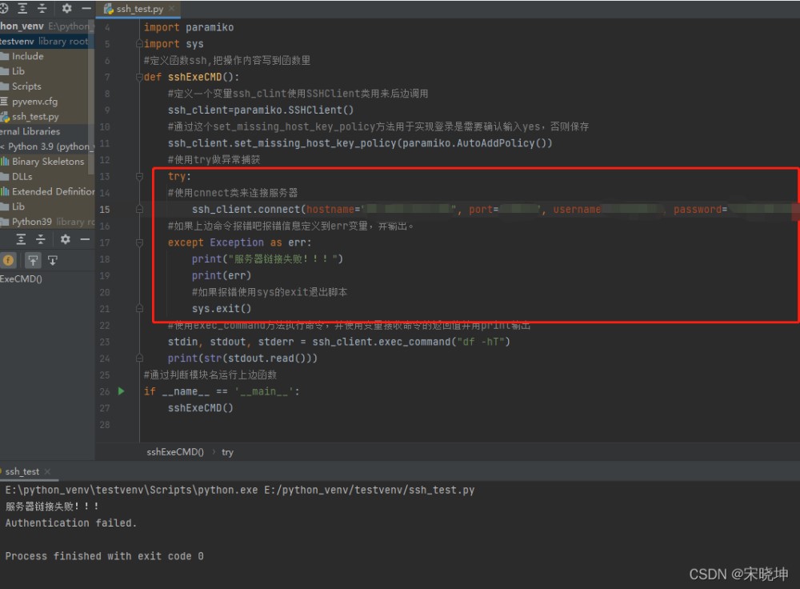Screen dimensions: 800x589
Task: Run the script using the green gutter arrow
Action: (122, 391)
